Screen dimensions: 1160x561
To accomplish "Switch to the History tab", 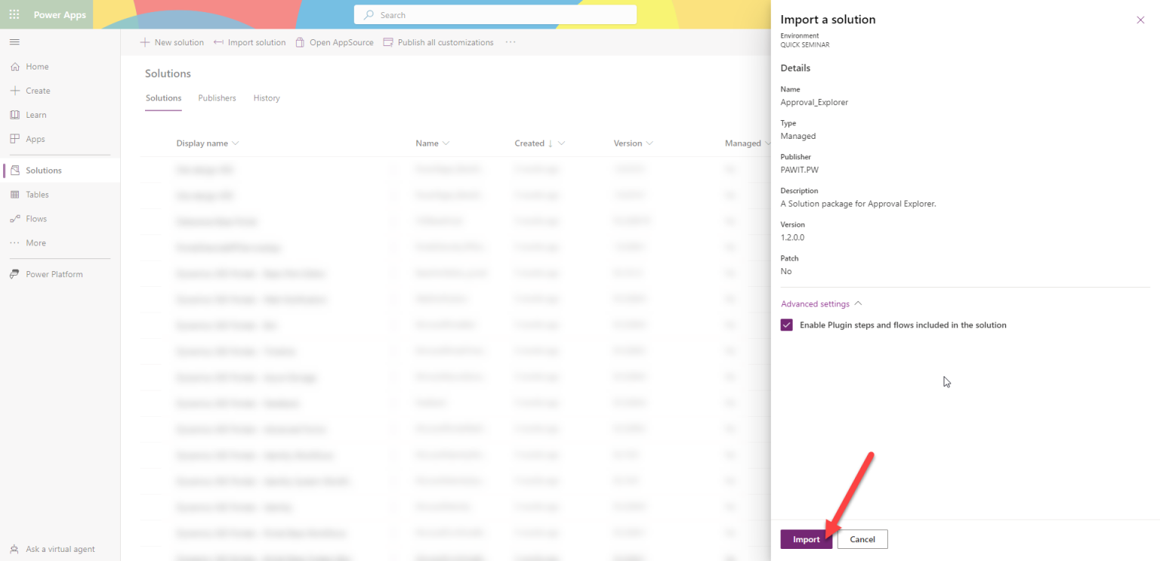I will point(267,98).
